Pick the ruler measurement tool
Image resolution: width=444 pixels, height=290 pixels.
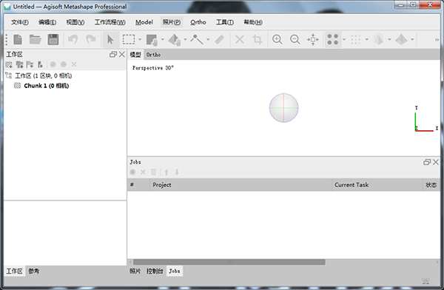click(x=220, y=39)
